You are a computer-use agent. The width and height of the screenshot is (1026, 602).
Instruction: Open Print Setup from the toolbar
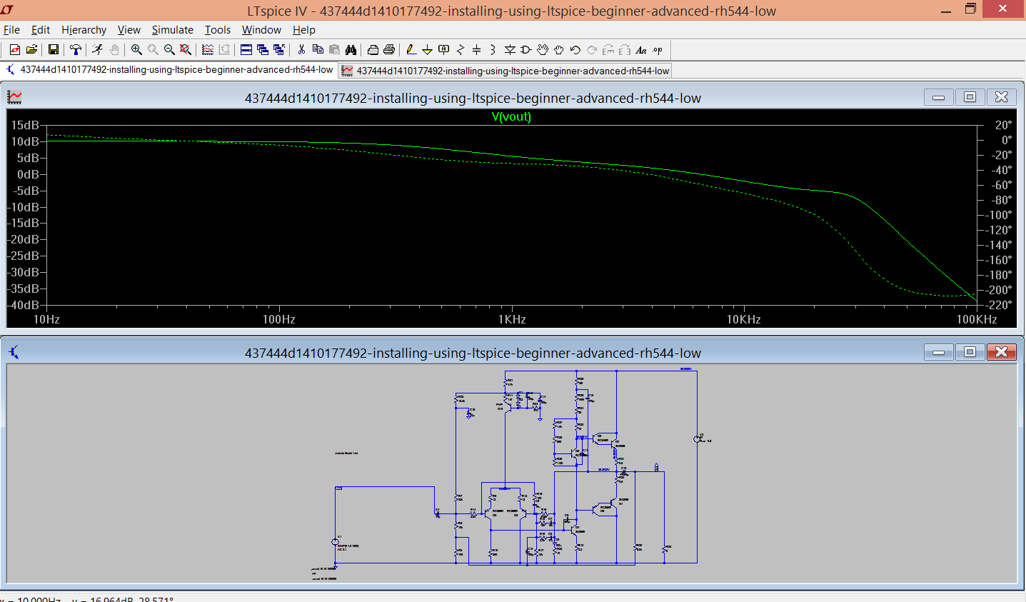tap(373, 49)
